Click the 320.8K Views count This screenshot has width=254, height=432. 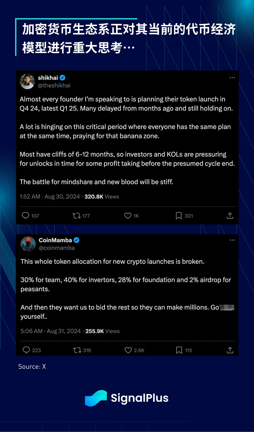coord(102,197)
